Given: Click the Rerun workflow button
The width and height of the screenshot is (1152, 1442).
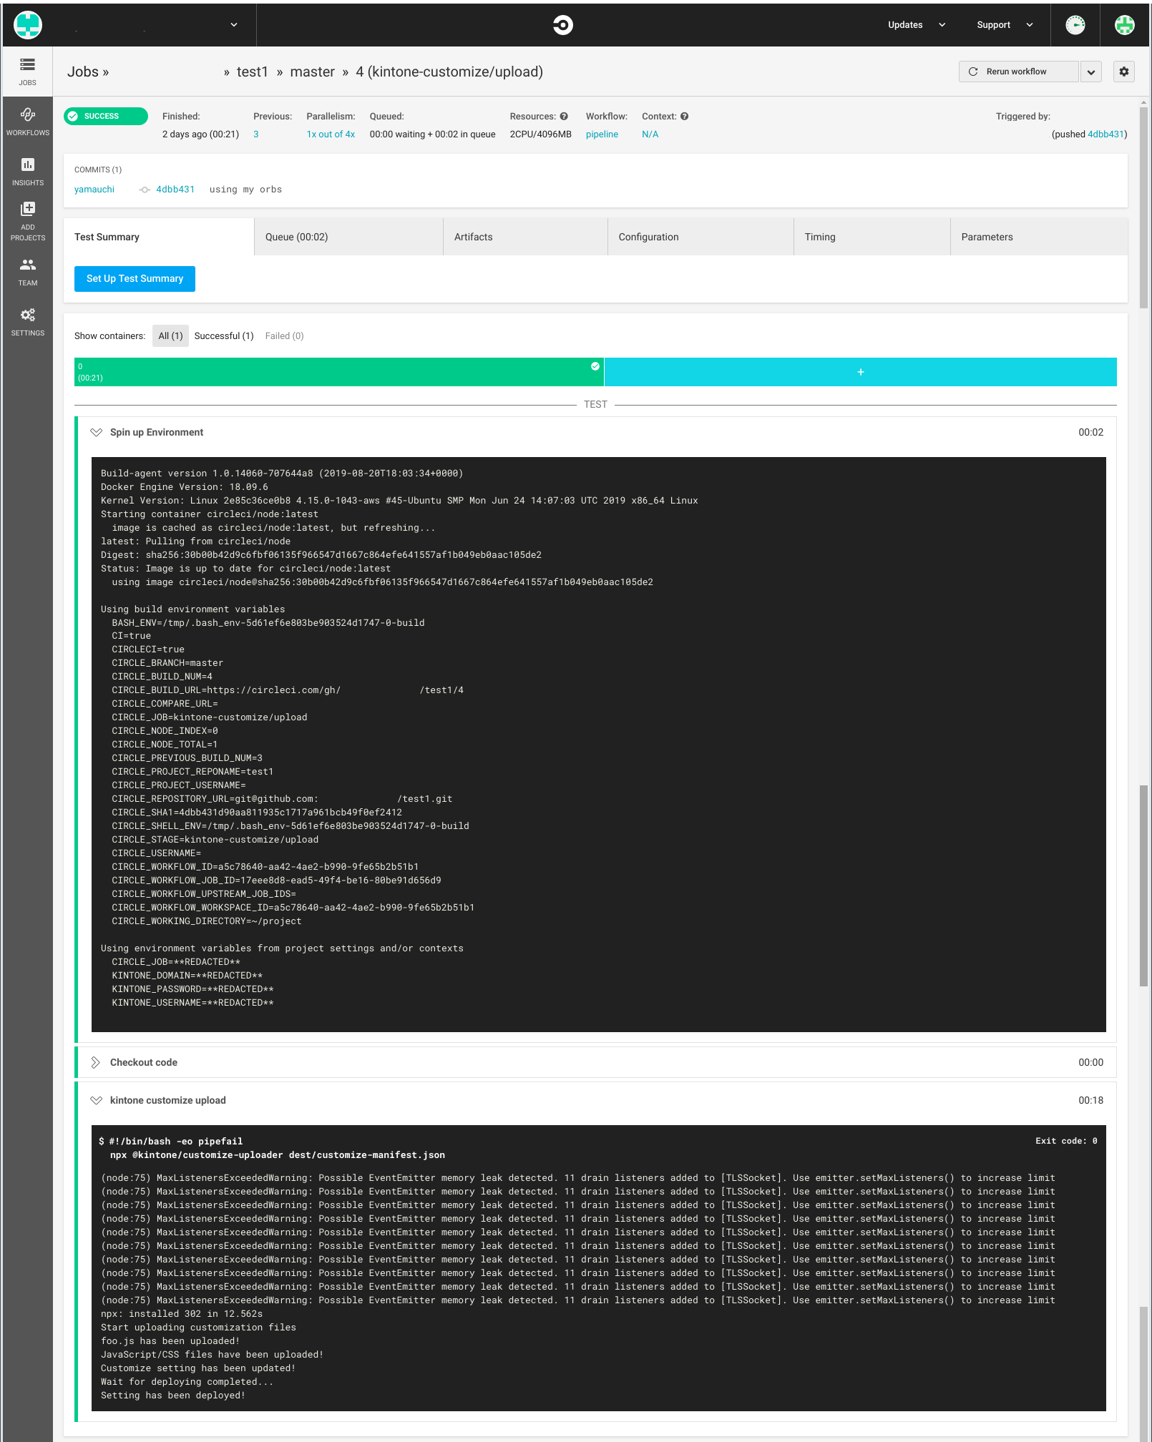Looking at the screenshot, I should tap(1018, 72).
